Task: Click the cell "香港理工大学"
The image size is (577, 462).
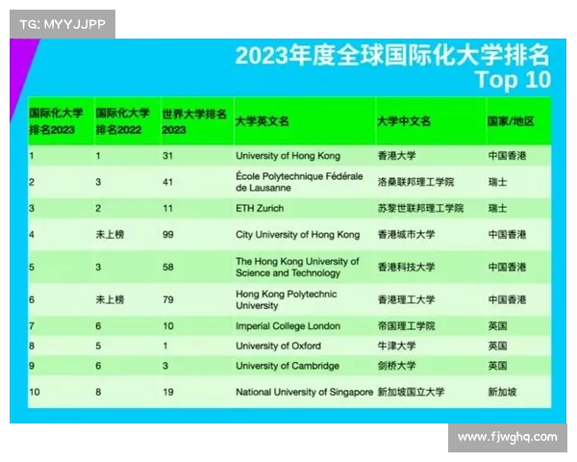Action: coord(406,299)
